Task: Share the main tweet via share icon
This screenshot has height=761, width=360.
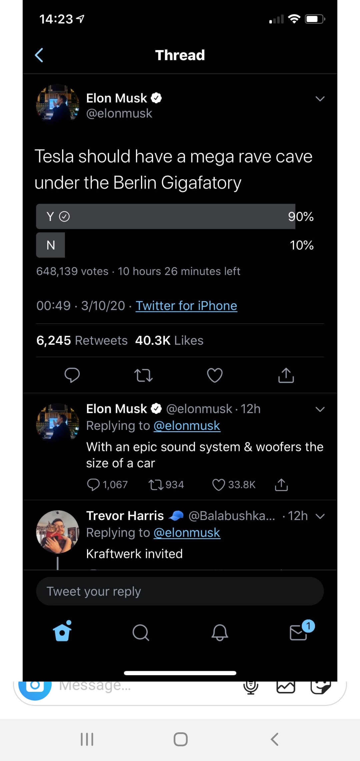Action: pos(286,375)
